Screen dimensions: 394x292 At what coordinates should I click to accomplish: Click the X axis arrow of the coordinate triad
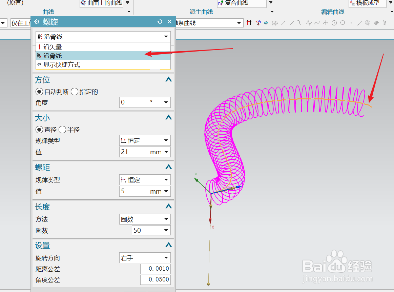click(x=210, y=221)
